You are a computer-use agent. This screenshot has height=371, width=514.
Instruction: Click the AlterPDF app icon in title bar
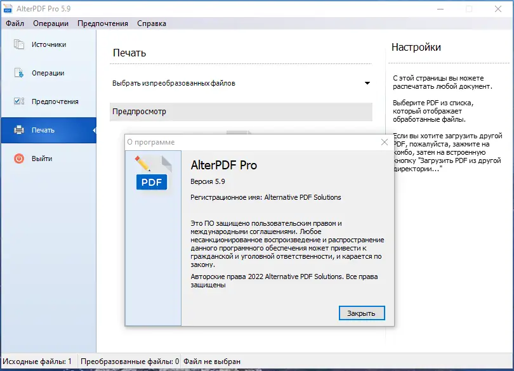pyautogui.click(x=8, y=9)
